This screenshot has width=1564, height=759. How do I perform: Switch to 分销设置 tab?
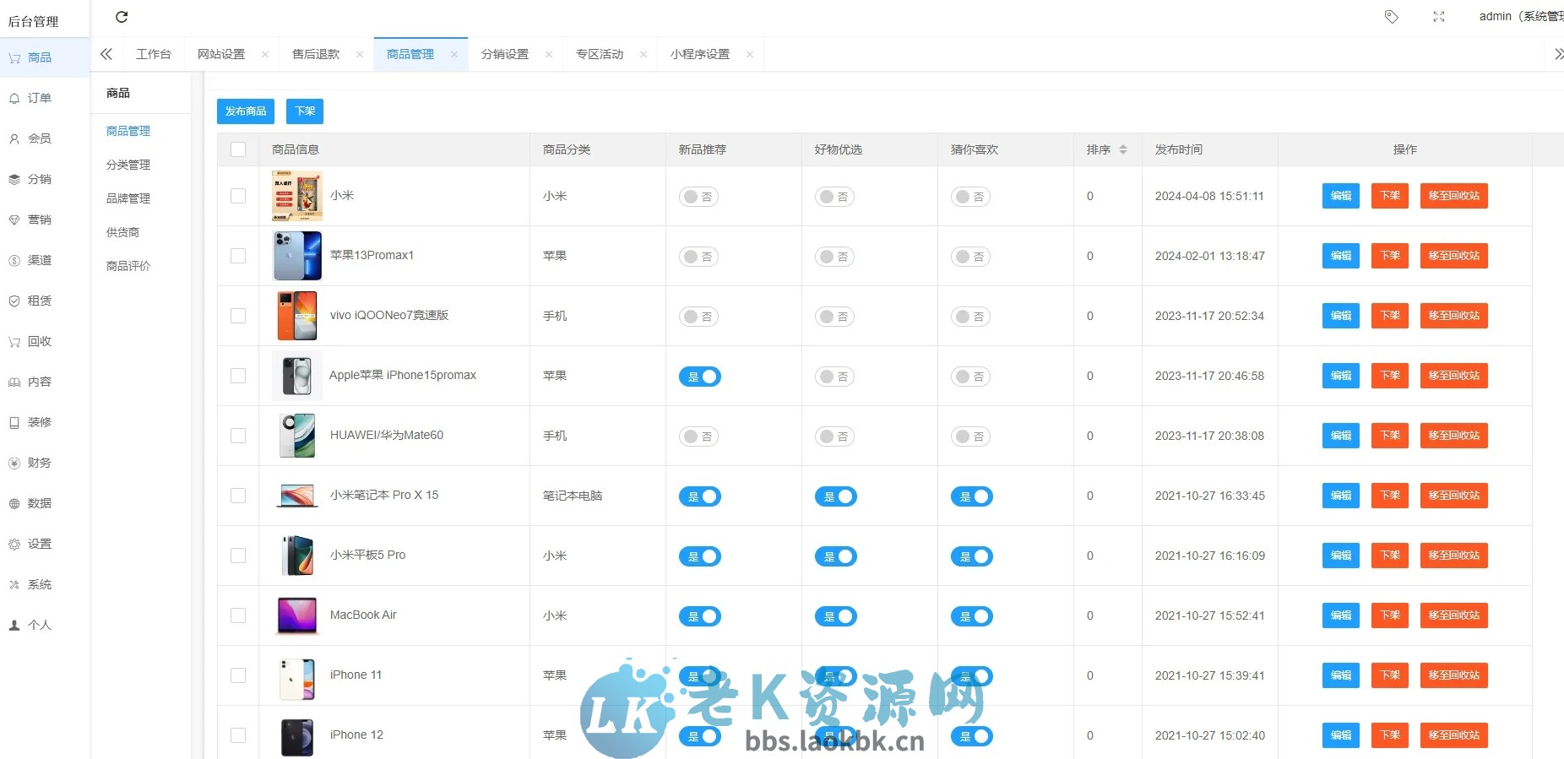click(505, 54)
